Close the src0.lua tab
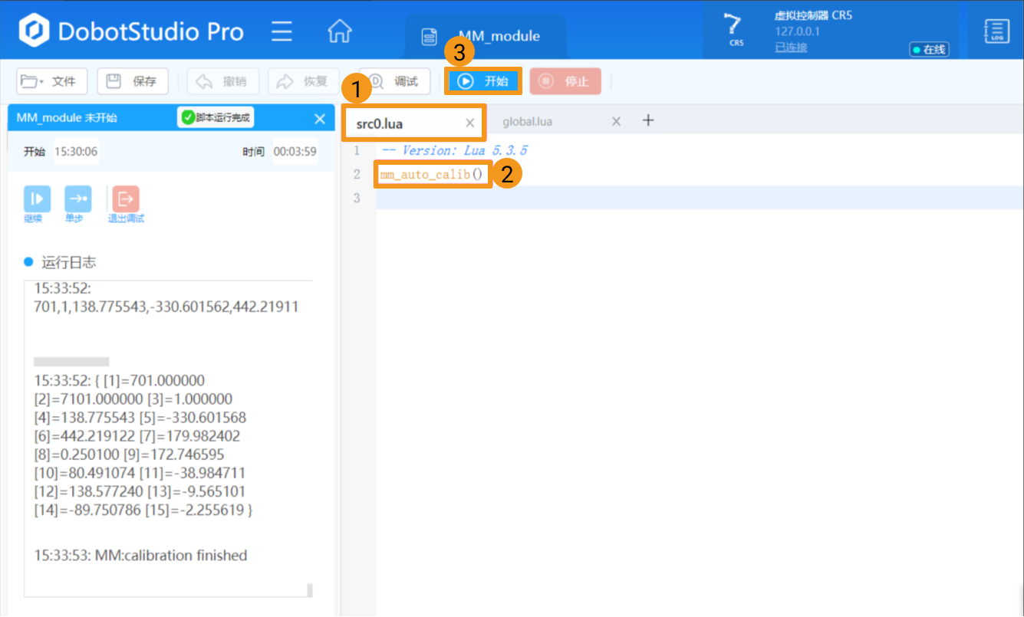This screenshot has width=1024, height=617. [x=470, y=123]
